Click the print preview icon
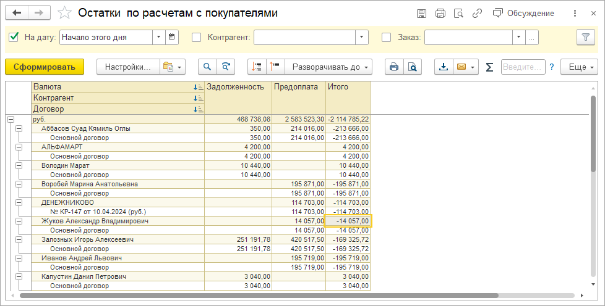 [413, 67]
